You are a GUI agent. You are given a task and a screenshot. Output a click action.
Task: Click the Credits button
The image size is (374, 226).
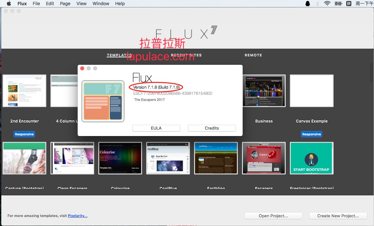coord(212,128)
